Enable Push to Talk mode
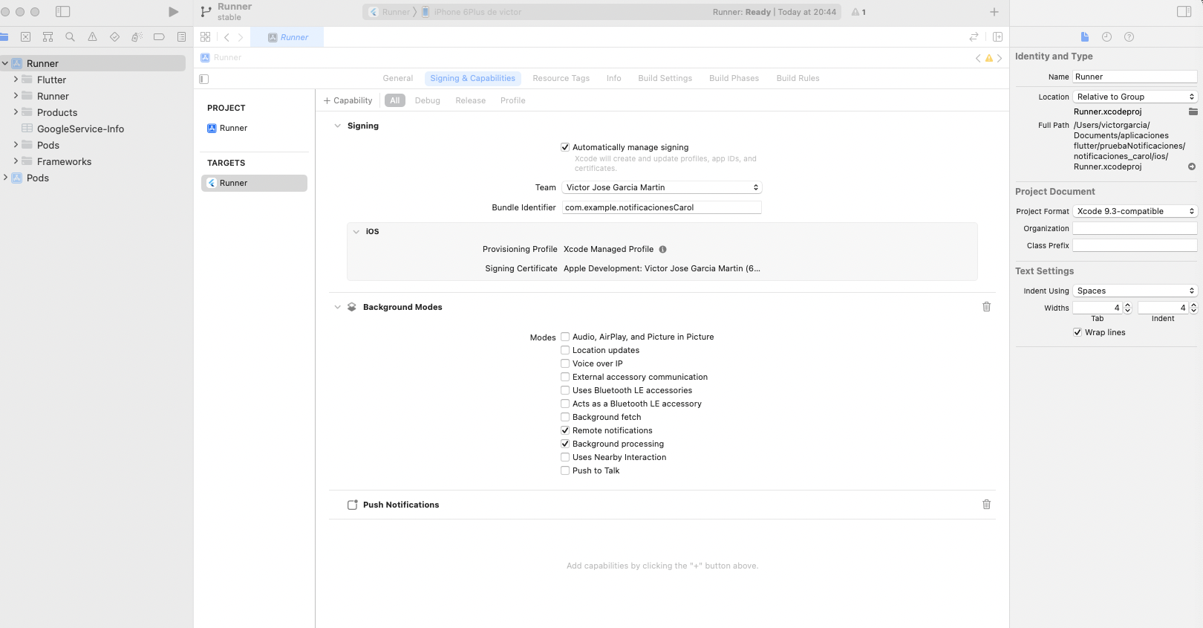This screenshot has height=628, width=1203. click(565, 470)
